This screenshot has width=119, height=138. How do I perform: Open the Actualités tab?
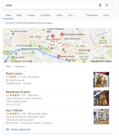tap(45, 15)
